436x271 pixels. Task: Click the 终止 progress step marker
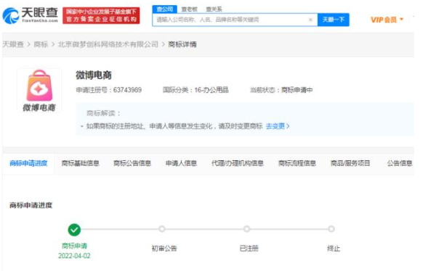(x=331, y=229)
